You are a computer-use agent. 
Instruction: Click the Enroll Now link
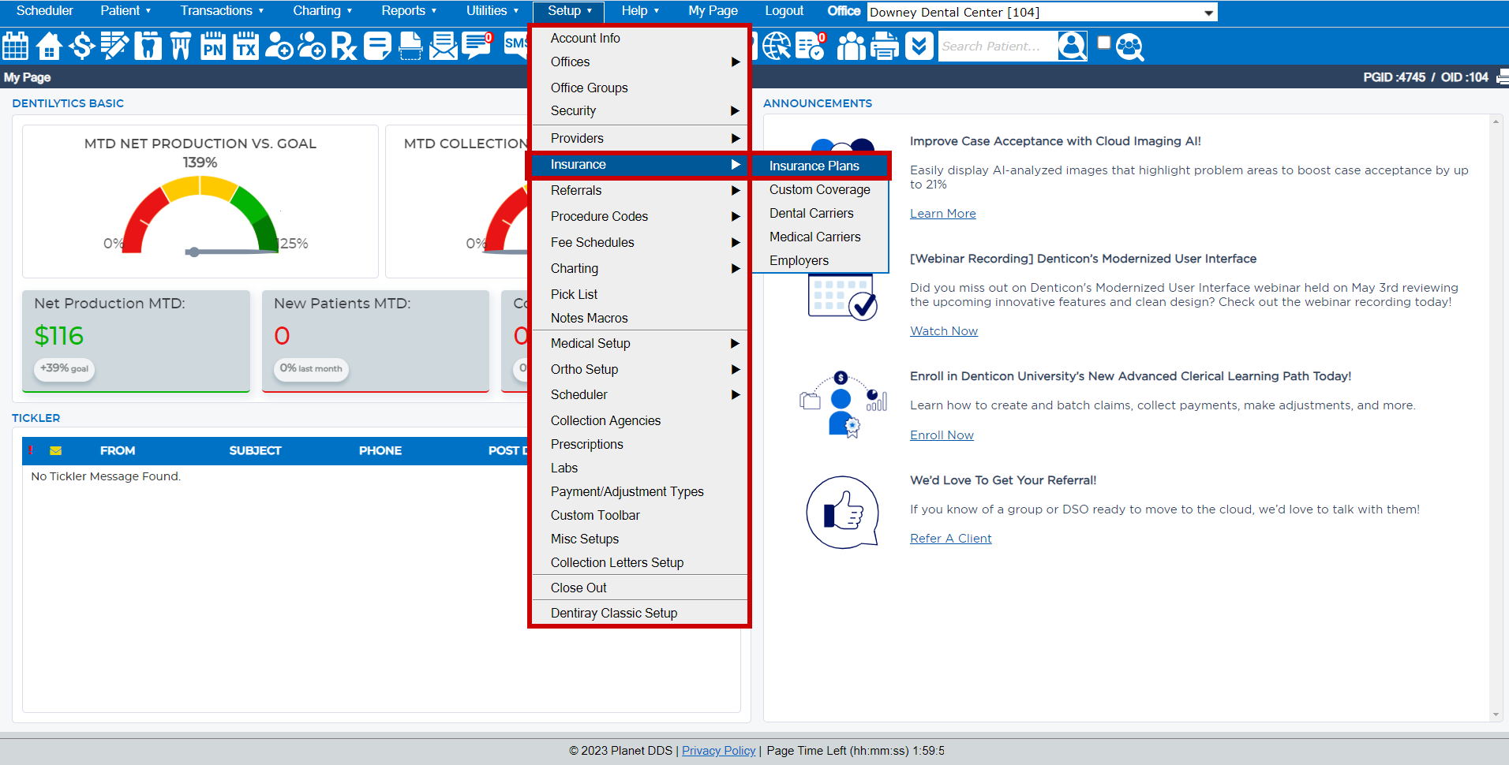(942, 435)
